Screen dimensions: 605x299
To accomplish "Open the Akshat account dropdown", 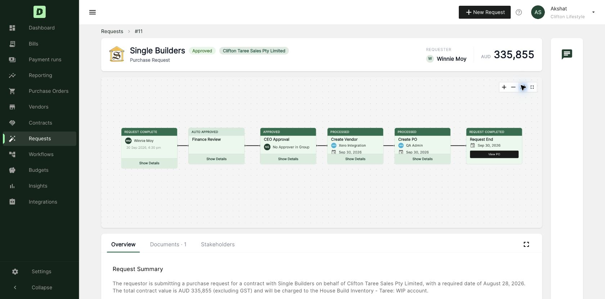I will pyautogui.click(x=593, y=12).
